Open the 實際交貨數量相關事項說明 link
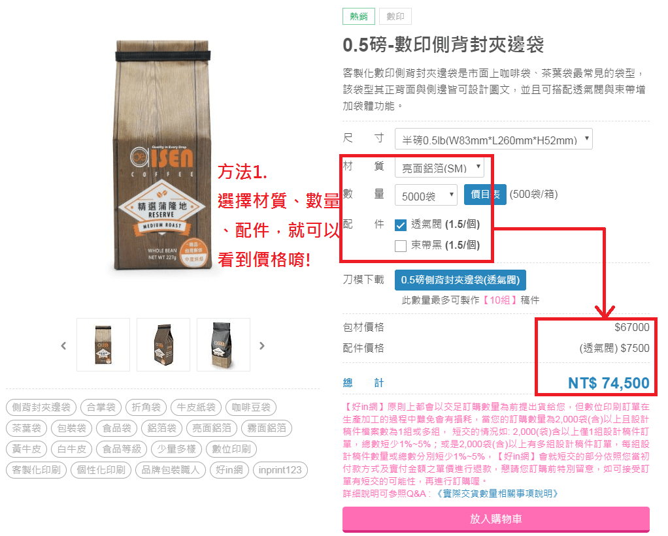The height and width of the screenshot is (536, 668). coord(496,494)
